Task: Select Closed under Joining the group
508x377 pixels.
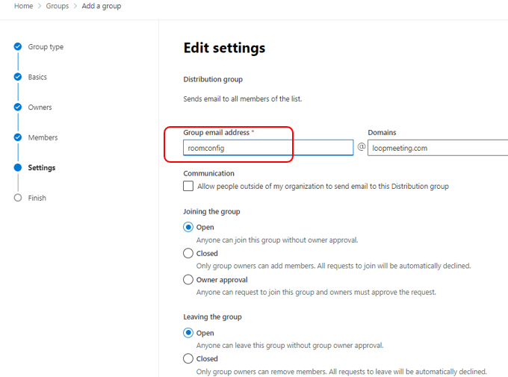Action: click(x=188, y=253)
